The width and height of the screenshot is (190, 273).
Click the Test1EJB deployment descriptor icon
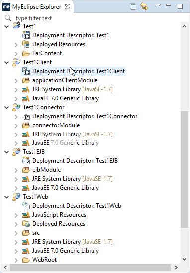coord(26,161)
